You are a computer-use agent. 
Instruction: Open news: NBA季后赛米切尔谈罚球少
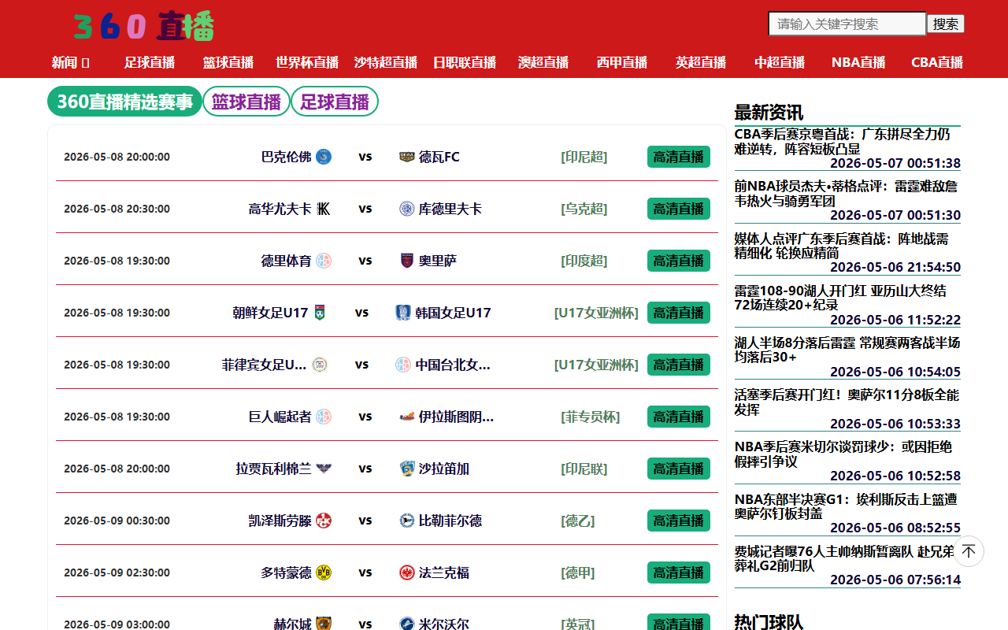point(843,454)
